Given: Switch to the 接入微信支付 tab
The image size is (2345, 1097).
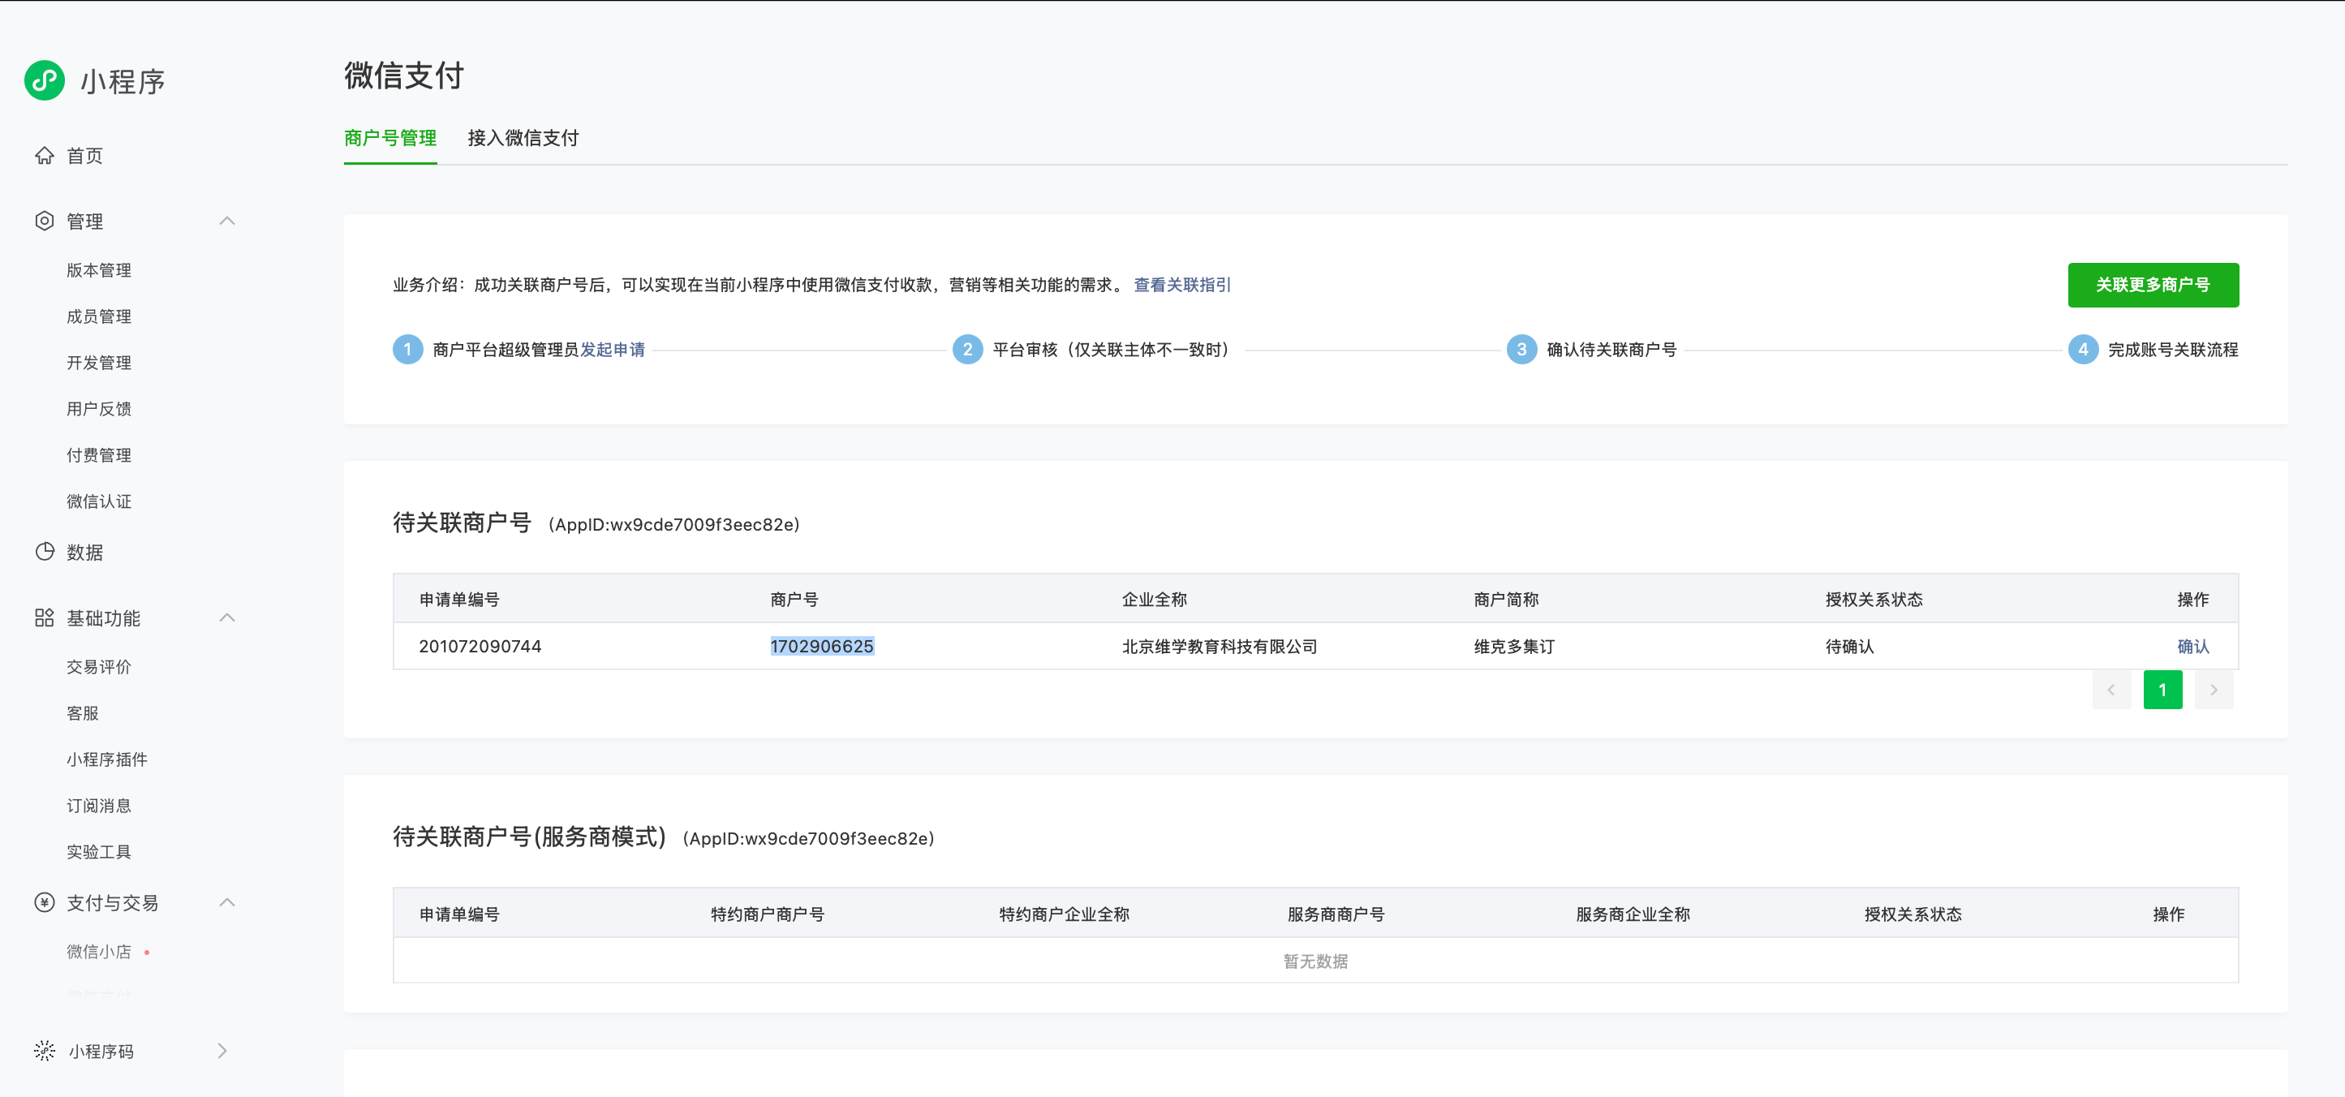Looking at the screenshot, I should point(523,139).
